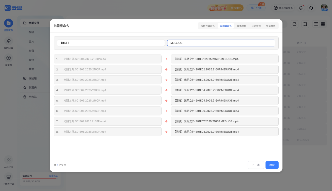Click the refresh icon in file toolbar
This screenshot has height=191, width=332.
pyautogui.click(x=295, y=24)
